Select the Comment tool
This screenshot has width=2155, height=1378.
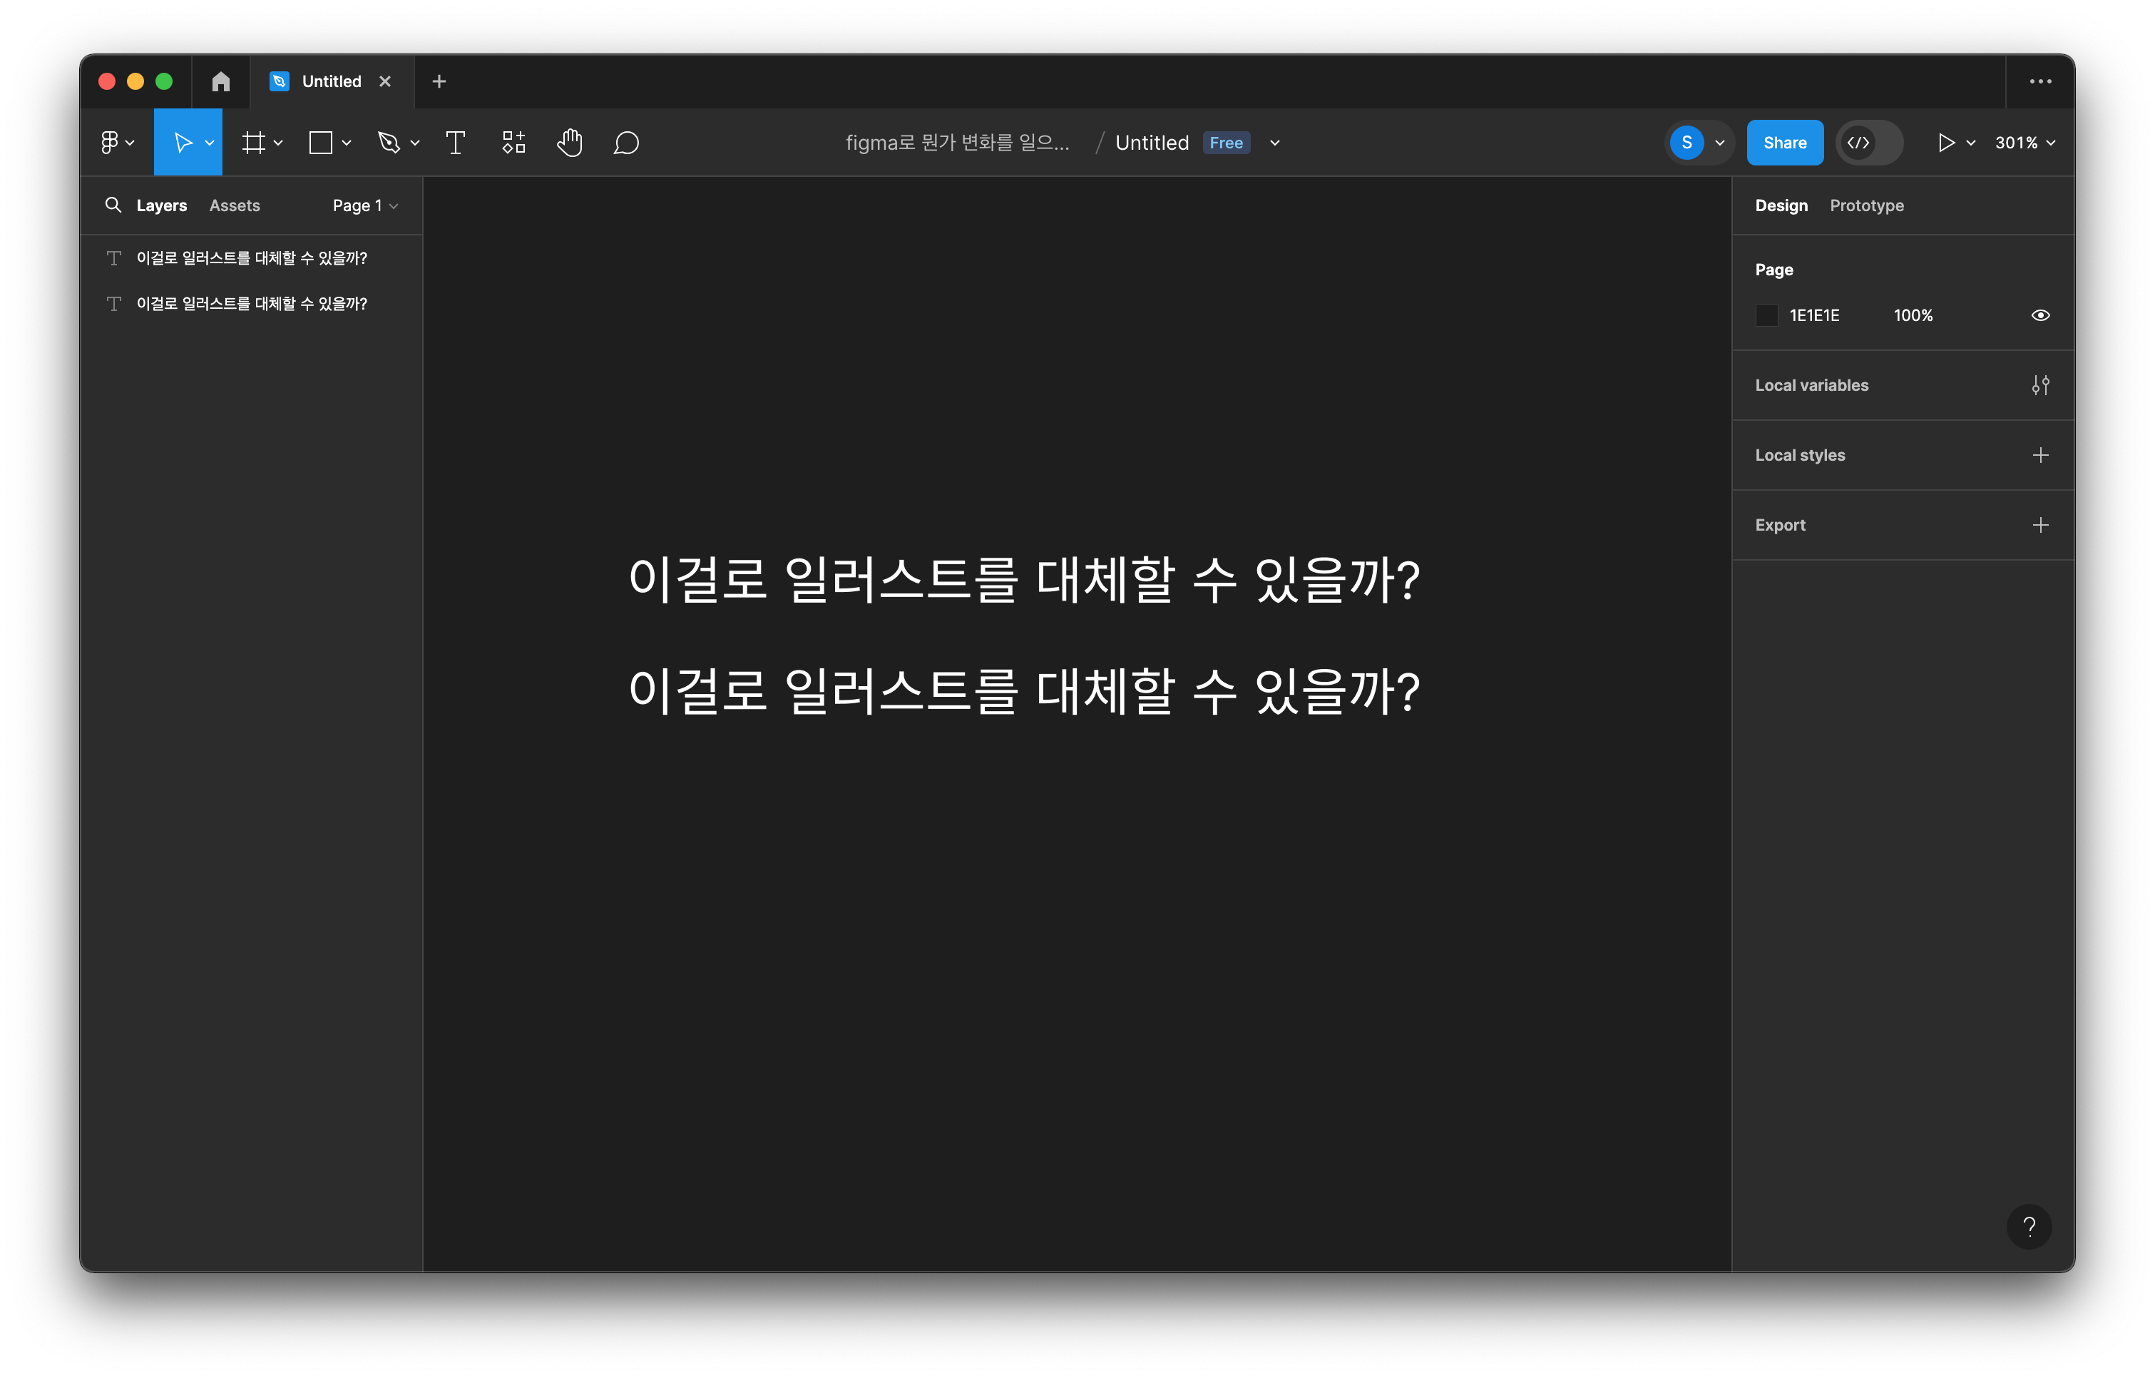click(x=625, y=143)
